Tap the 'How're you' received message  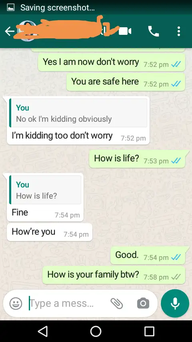click(50, 232)
